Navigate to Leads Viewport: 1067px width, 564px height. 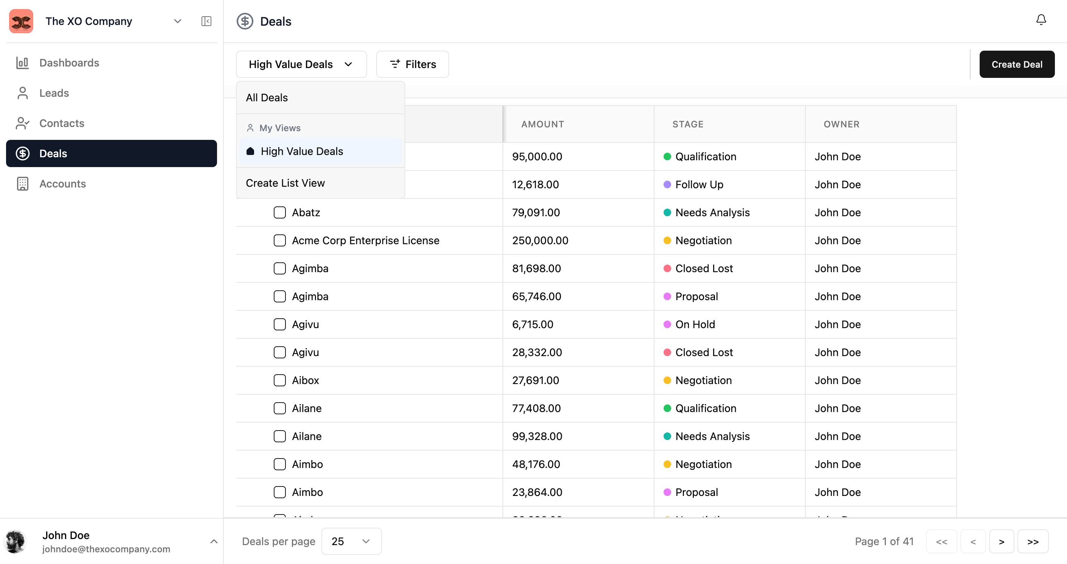112,93
